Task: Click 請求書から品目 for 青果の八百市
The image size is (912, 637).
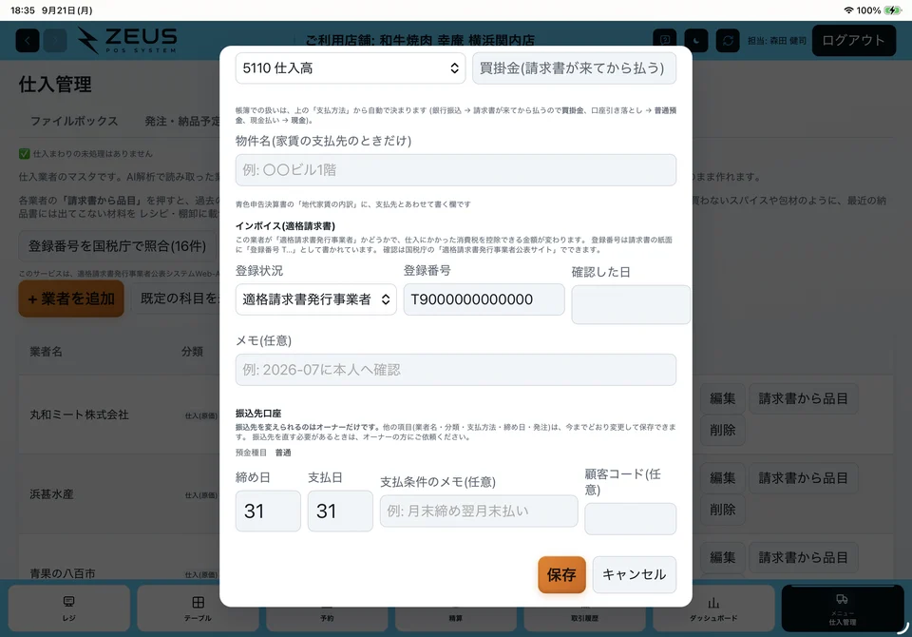Action: coord(804,557)
